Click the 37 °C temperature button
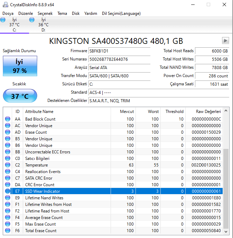 click(x=20, y=96)
